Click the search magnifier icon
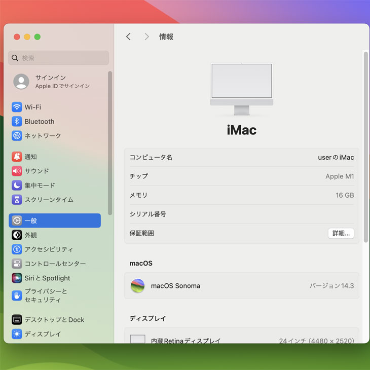The image size is (370, 370). point(15,58)
